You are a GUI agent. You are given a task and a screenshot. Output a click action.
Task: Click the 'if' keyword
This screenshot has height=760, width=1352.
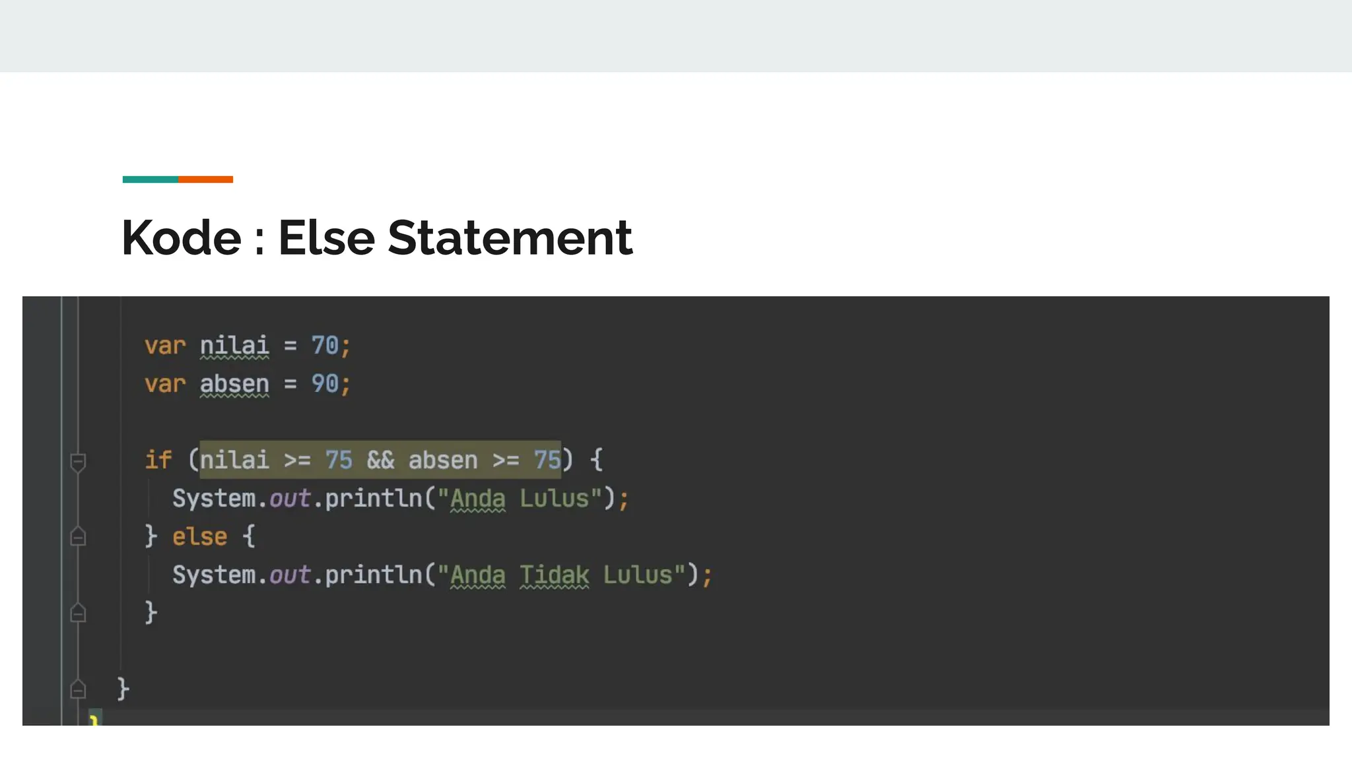pos(158,460)
